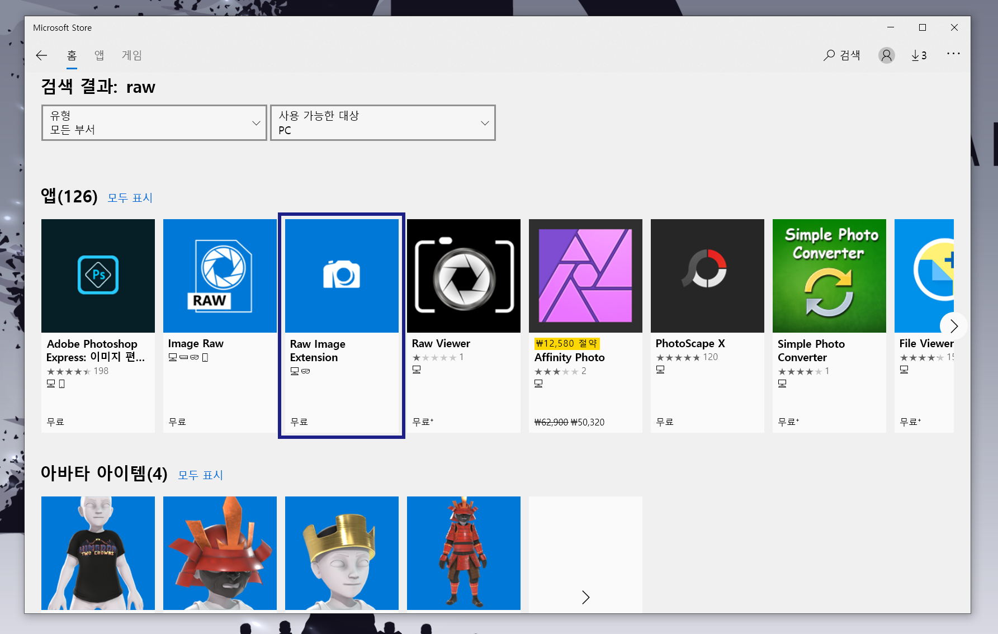
Task: Minimize the Microsoft Store window
Action: coord(891,27)
